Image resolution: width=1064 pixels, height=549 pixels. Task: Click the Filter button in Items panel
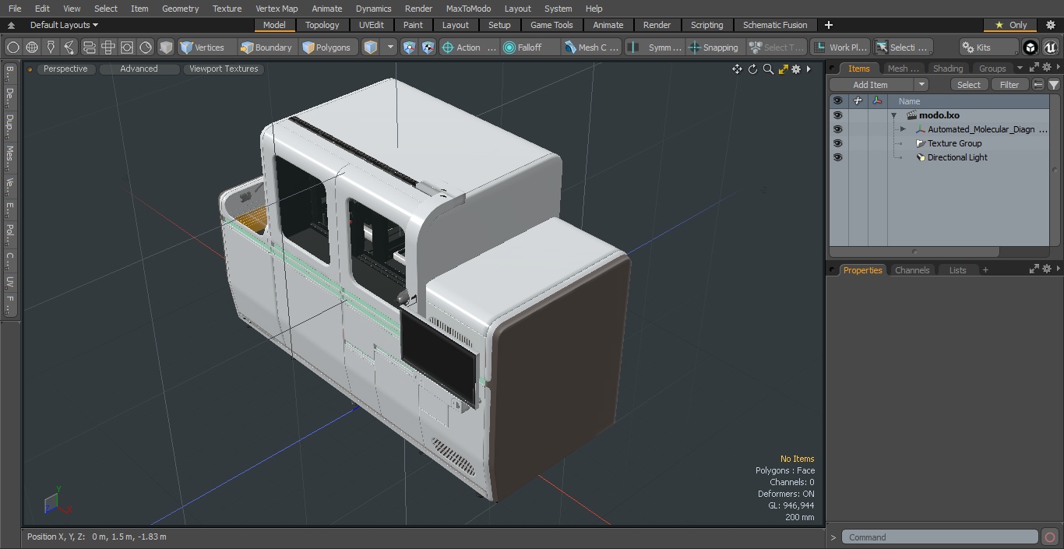[x=1009, y=85]
